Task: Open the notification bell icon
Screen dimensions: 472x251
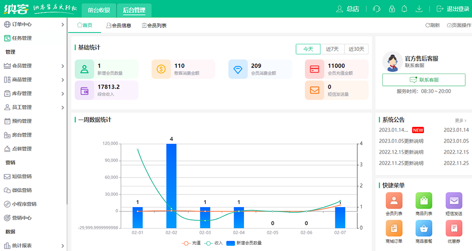Action: [405, 9]
